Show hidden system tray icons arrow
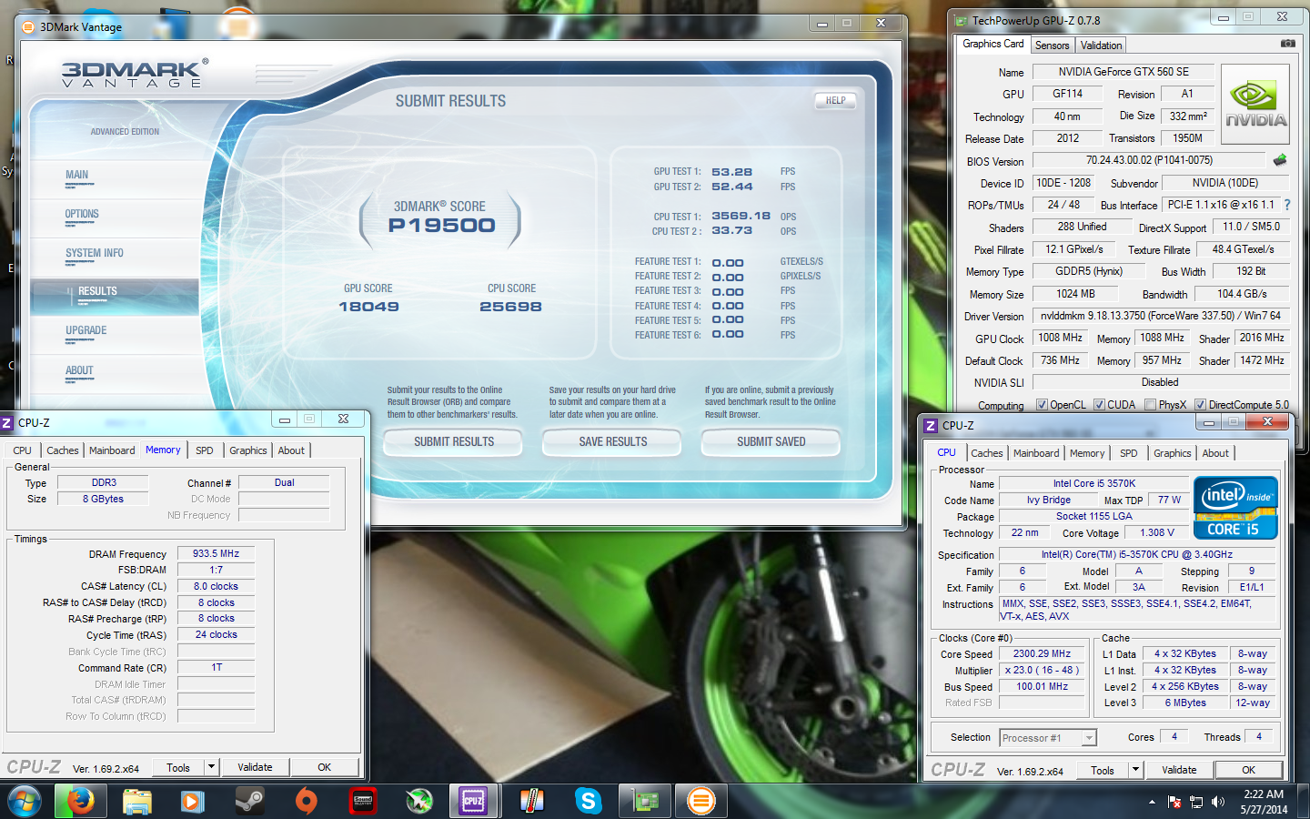Image resolution: width=1310 pixels, height=819 pixels. (1152, 802)
